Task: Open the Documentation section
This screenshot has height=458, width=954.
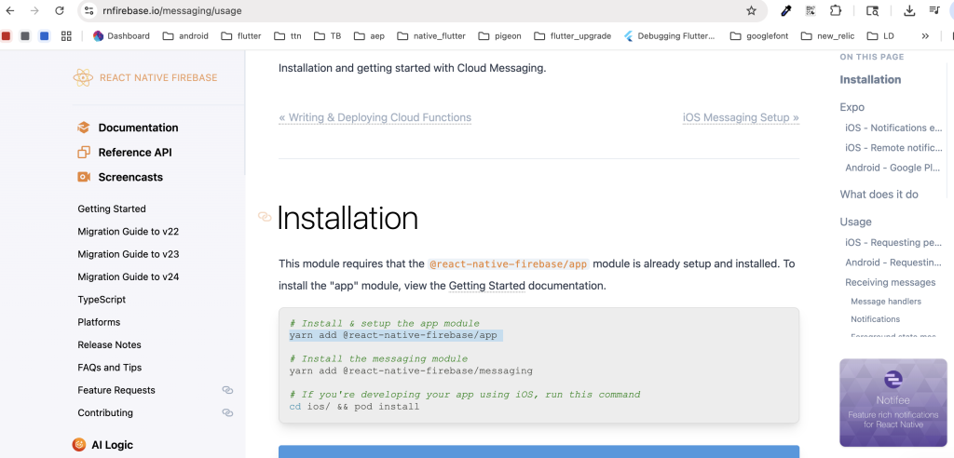Action: click(x=138, y=128)
